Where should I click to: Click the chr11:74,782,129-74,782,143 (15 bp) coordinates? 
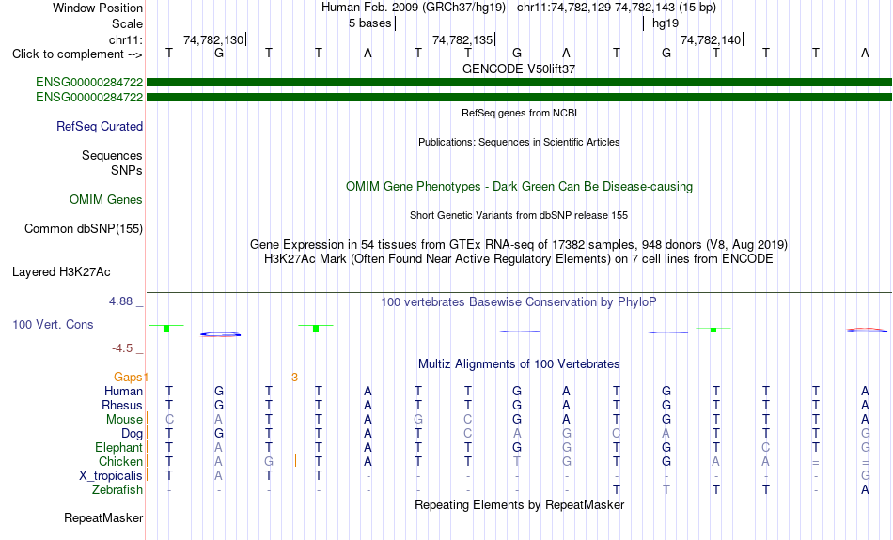click(617, 8)
